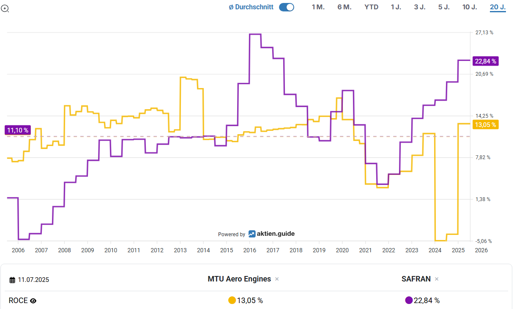Click the 2016 x-axis year label
This screenshot has width=514, height=309.
pyautogui.click(x=249, y=250)
